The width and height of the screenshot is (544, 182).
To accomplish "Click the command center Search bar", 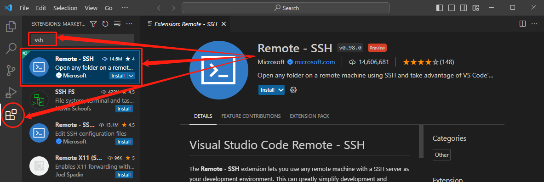I will 286,8.
